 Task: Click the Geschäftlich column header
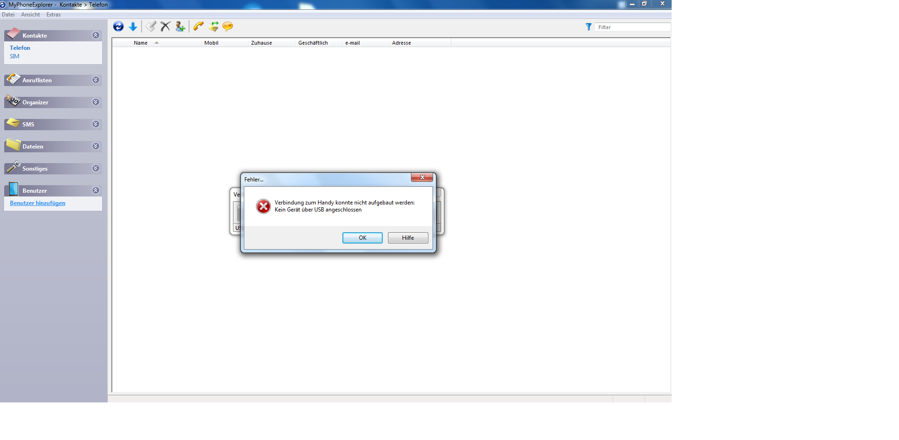click(x=318, y=43)
